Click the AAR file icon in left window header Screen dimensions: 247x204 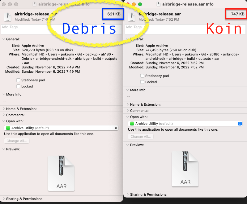pyautogui.click(x=8, y=17)
